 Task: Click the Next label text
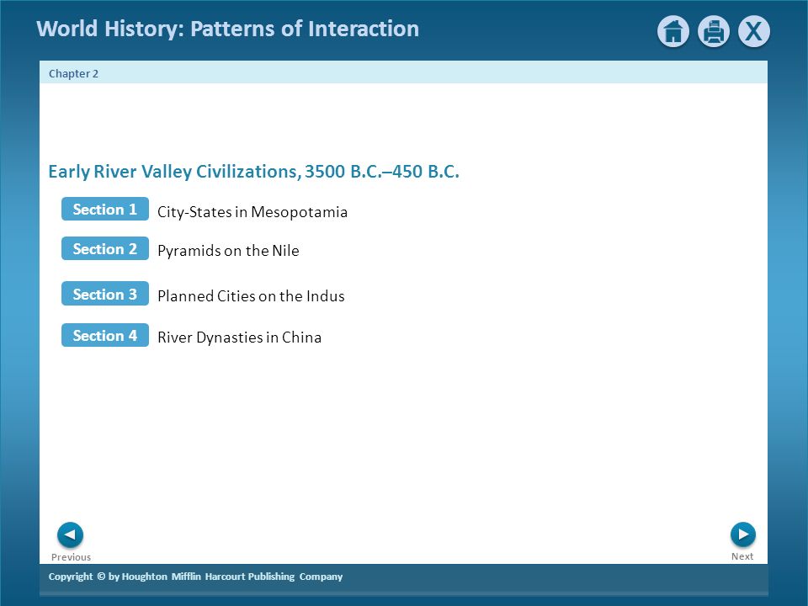742,556
